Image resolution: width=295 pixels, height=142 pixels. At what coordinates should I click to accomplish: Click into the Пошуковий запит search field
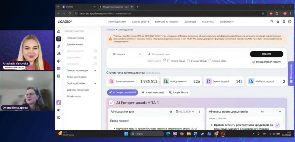(199, 54)
